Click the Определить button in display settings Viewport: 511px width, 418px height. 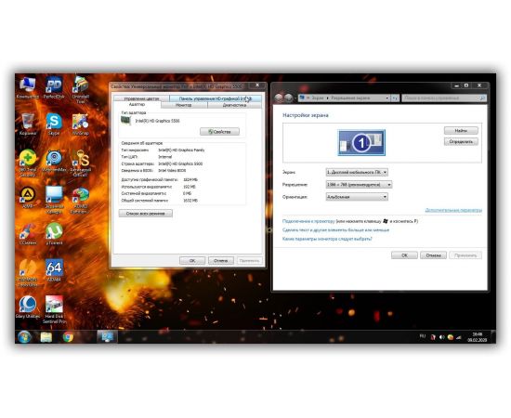click(x=461, y=142)
